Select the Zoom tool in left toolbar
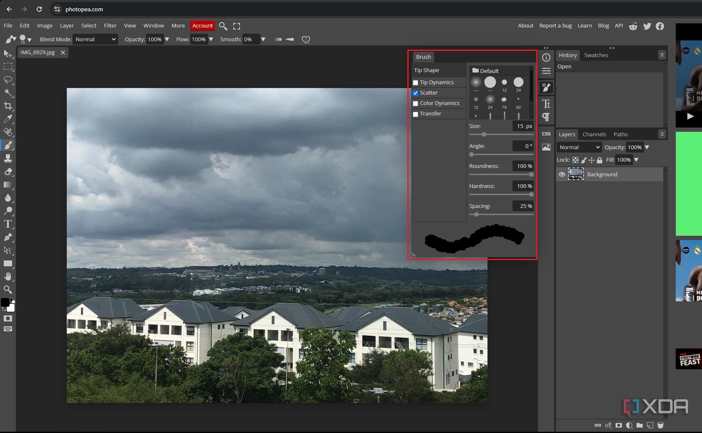This screenshot has width=702, height=433. pos(8,290)
